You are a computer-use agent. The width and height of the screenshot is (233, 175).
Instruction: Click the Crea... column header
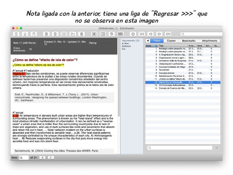point(192,46)
